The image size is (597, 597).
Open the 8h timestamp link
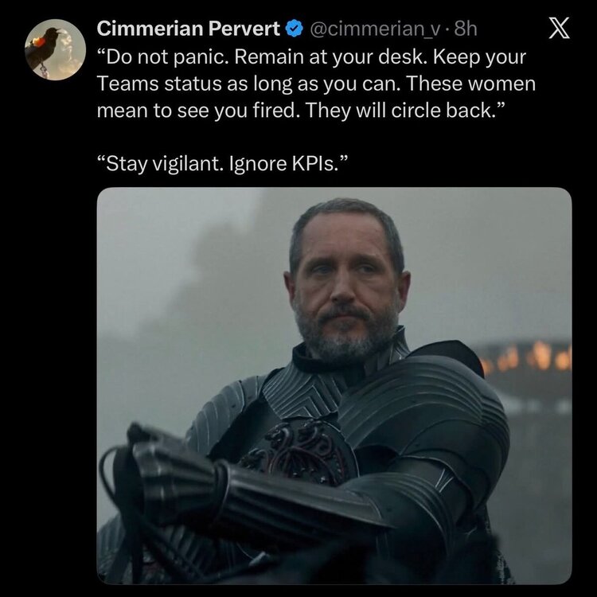[466, 29]
